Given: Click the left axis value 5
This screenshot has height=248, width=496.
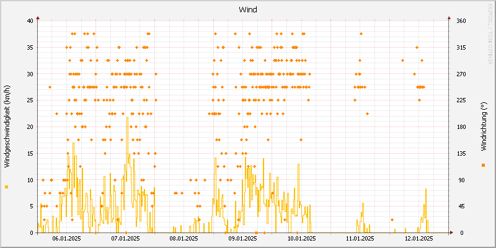Looking at the screenshot, I should [x=32, y=206].
